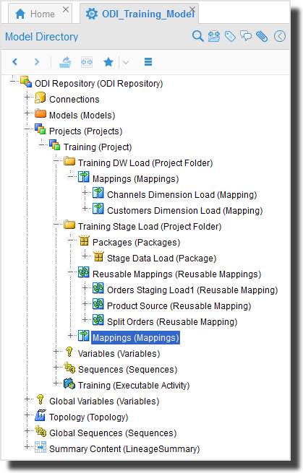
Task: Click the search magnifier icon
Action: tap(198, 37)
